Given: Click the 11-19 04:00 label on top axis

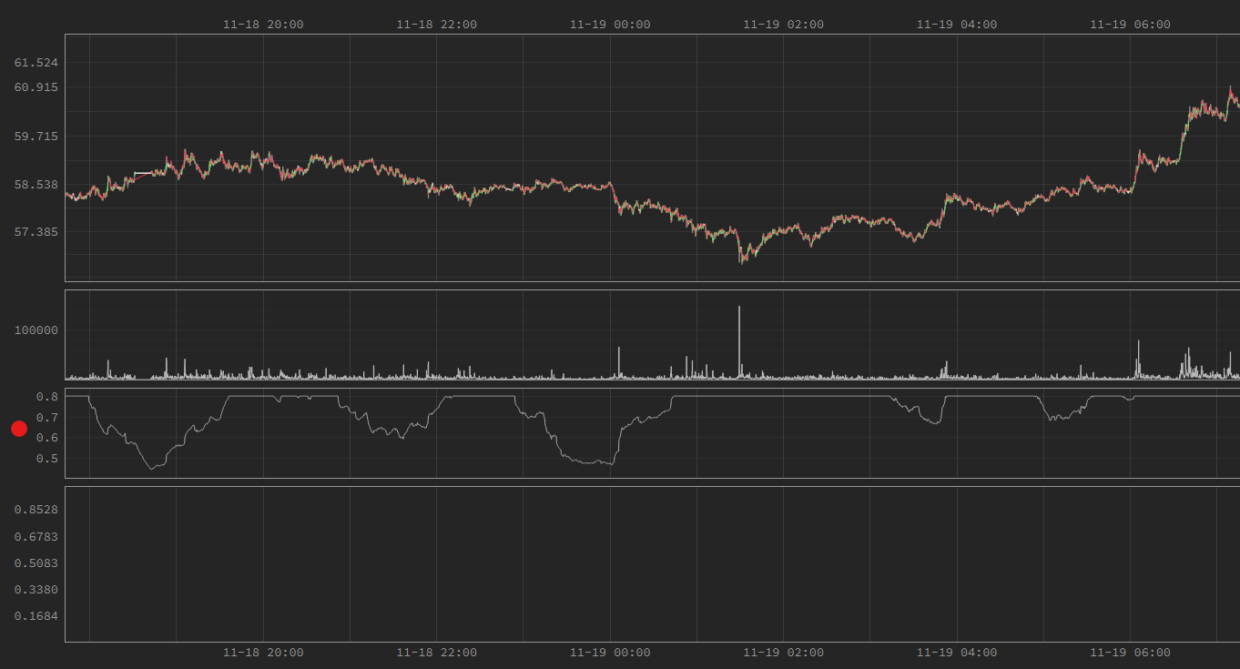Looking at the screenshot, I should pyautogui.click(x=956, y=25).
